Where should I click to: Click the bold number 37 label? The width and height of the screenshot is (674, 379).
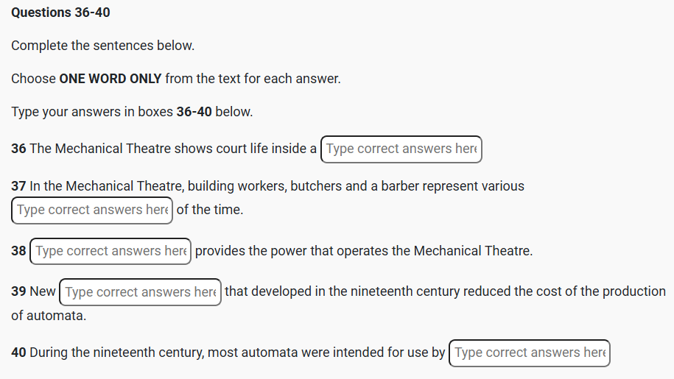click(x=18, y=185)
